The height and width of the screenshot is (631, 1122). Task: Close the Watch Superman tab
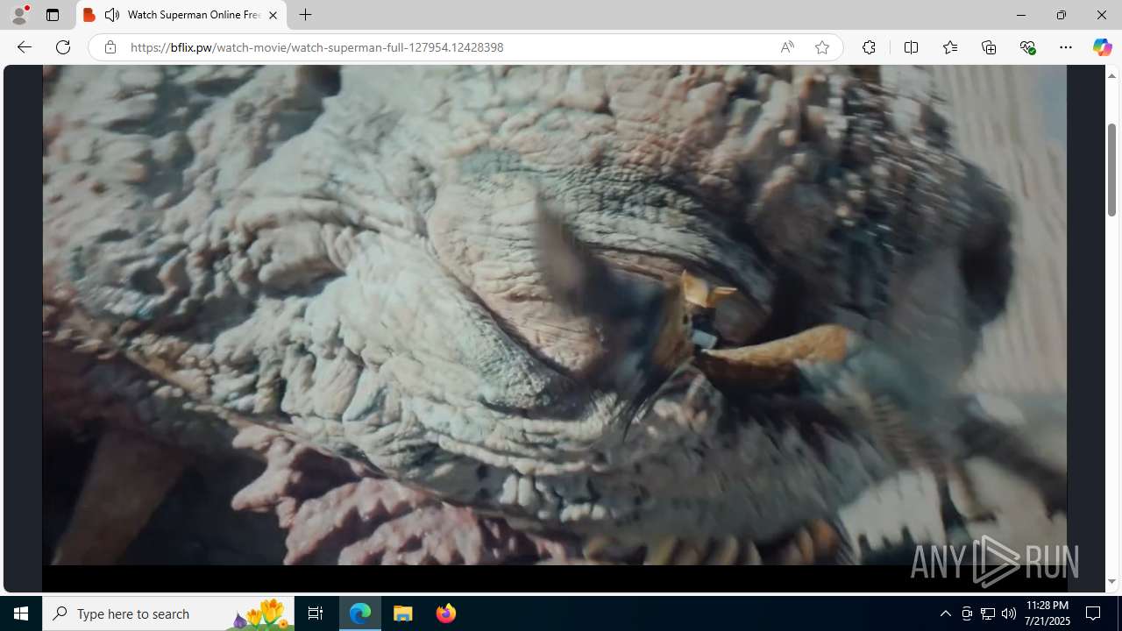[x=273, y=15]
